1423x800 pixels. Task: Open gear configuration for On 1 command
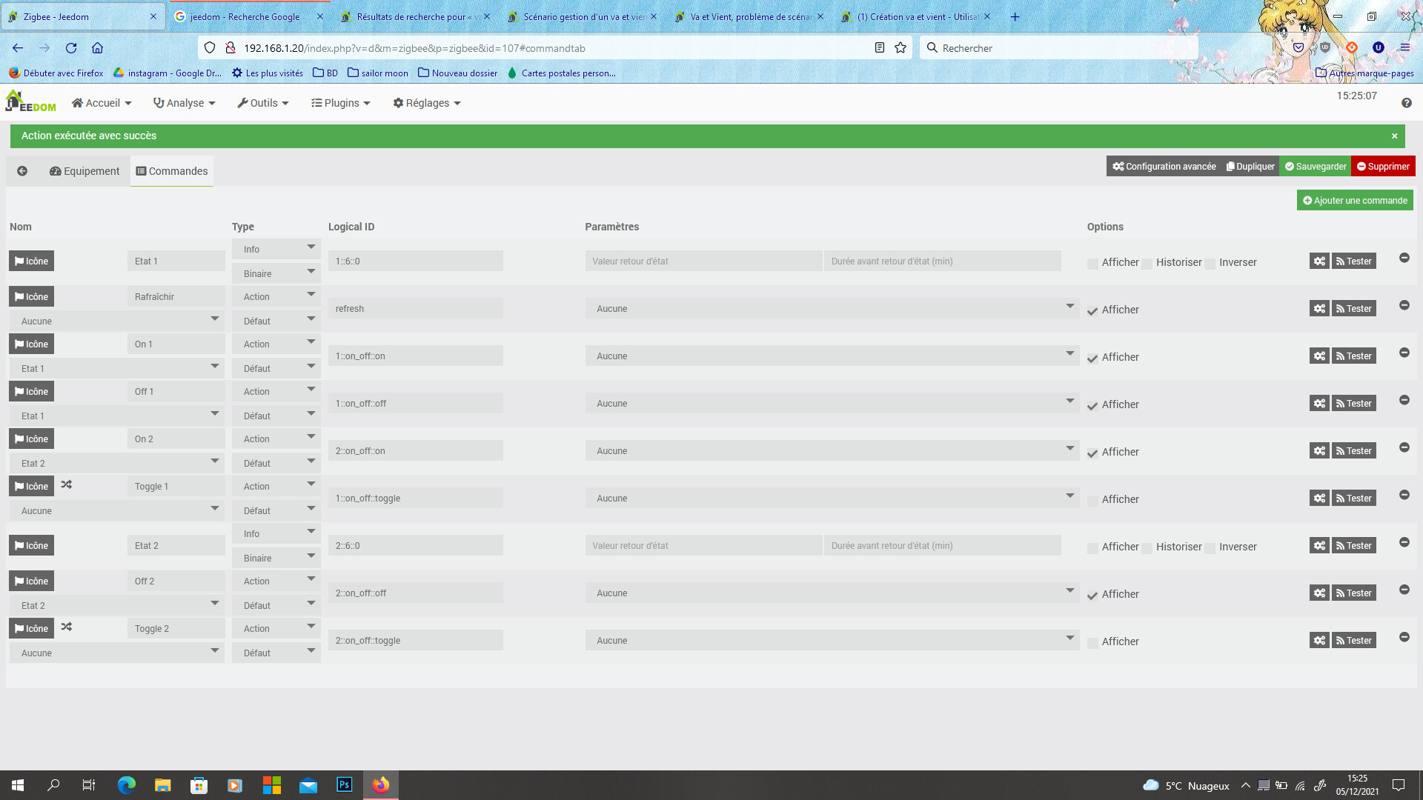(x=1319, y=356)
